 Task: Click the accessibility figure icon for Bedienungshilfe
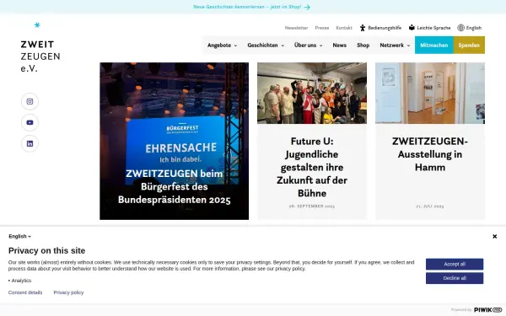coord(363,28)
